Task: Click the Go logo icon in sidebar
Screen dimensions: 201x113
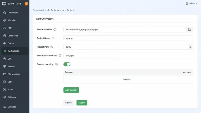Action: [5, 51]
